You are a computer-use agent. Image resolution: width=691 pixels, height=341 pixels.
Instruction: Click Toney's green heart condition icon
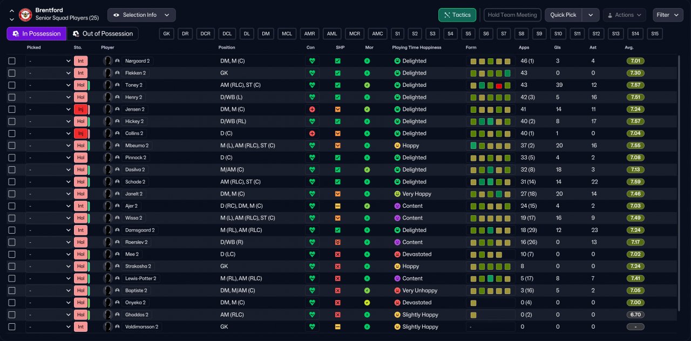311,85
